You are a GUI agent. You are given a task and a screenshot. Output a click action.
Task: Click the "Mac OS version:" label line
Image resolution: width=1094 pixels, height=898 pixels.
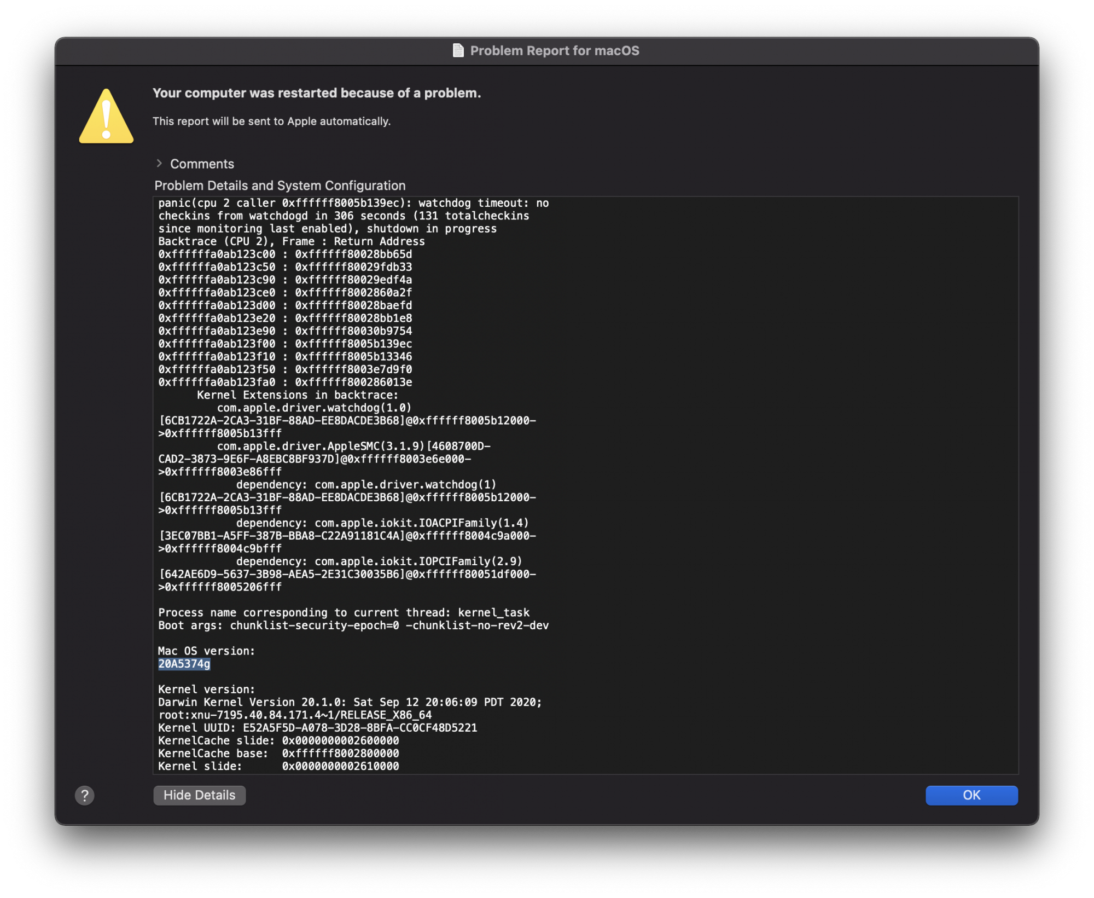206,651
